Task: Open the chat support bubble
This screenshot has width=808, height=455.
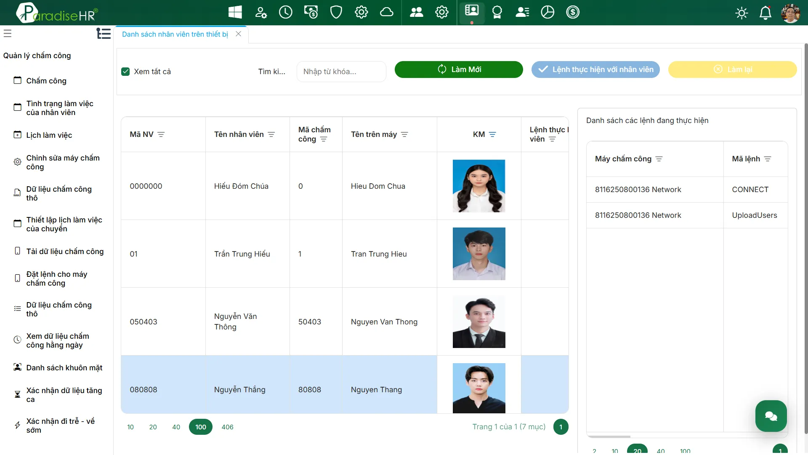Action: tap(771, 416)
